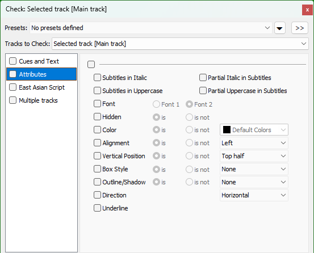
Task: Enable Partial Uppercase in Subtitles
Action: click(x=203, y=91)
